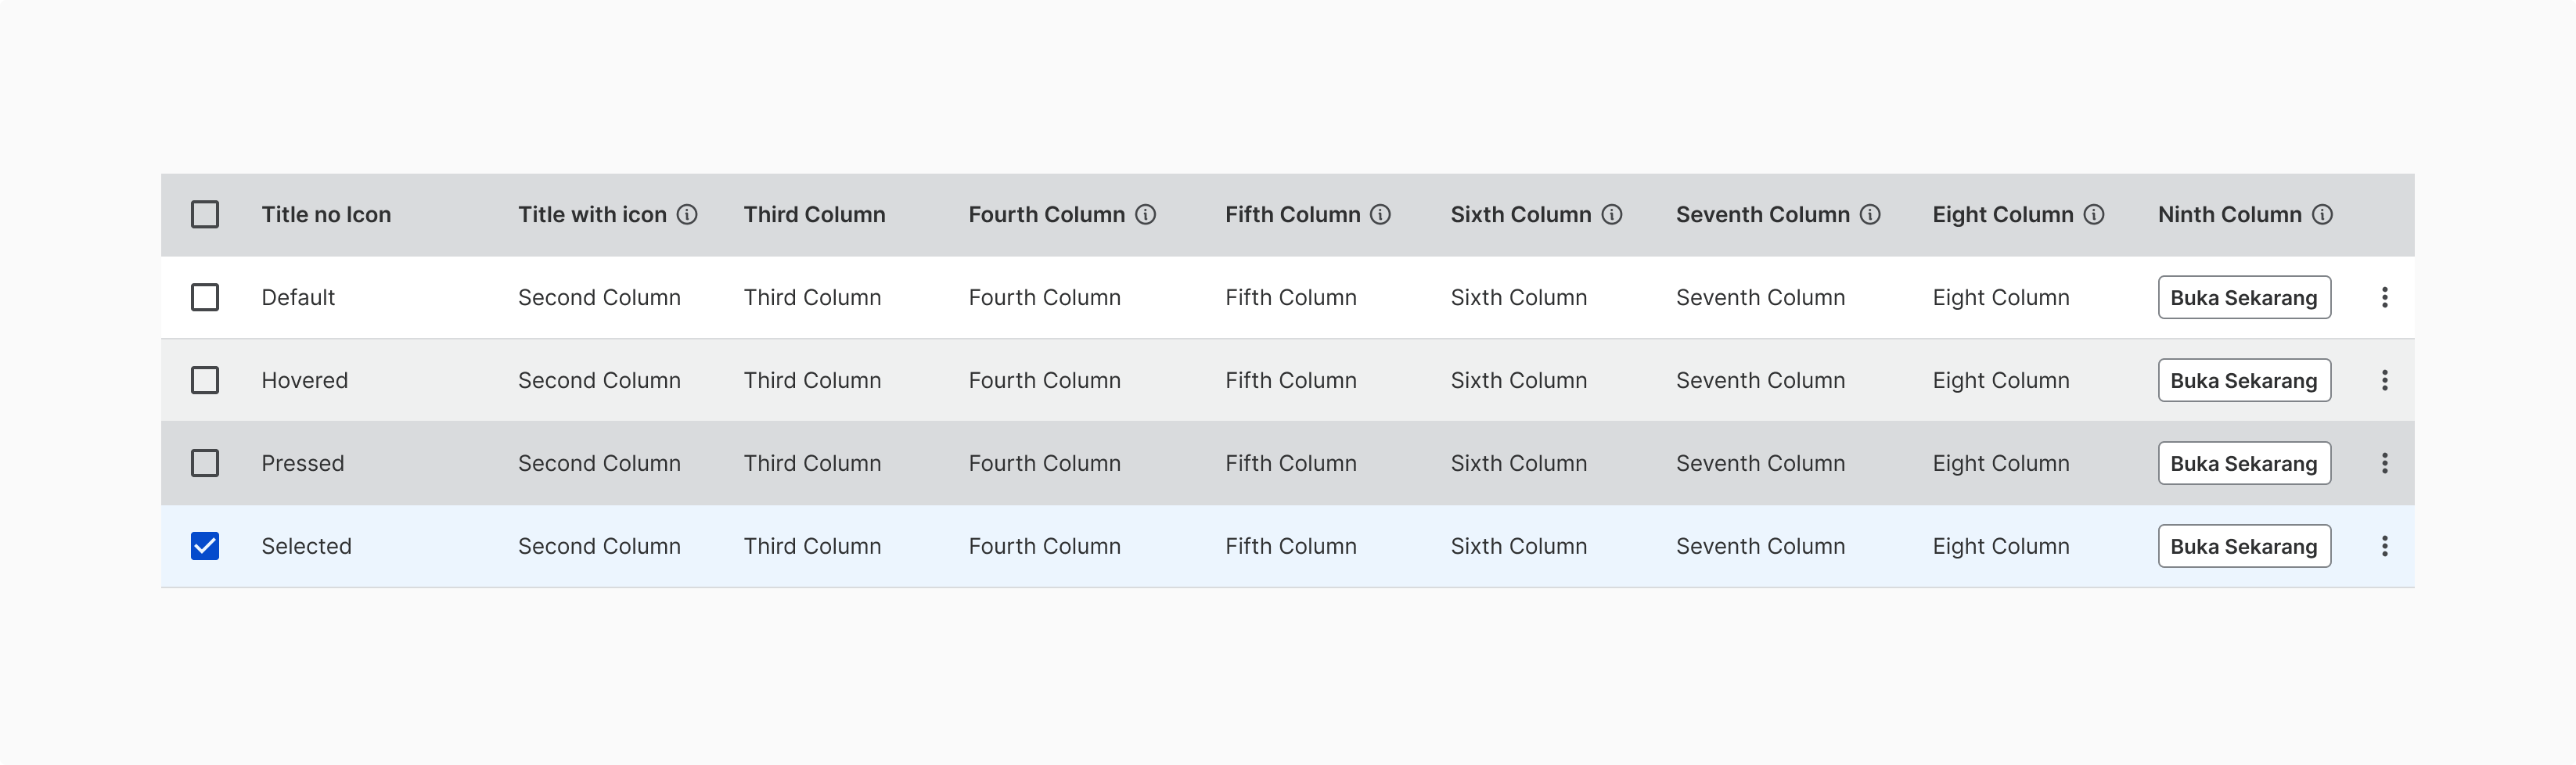Click Buka Sekarang in Selected row

click(x=2244, y=546)
